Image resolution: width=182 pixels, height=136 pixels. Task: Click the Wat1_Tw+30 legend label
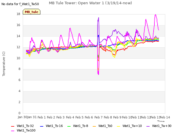point(162,126)
